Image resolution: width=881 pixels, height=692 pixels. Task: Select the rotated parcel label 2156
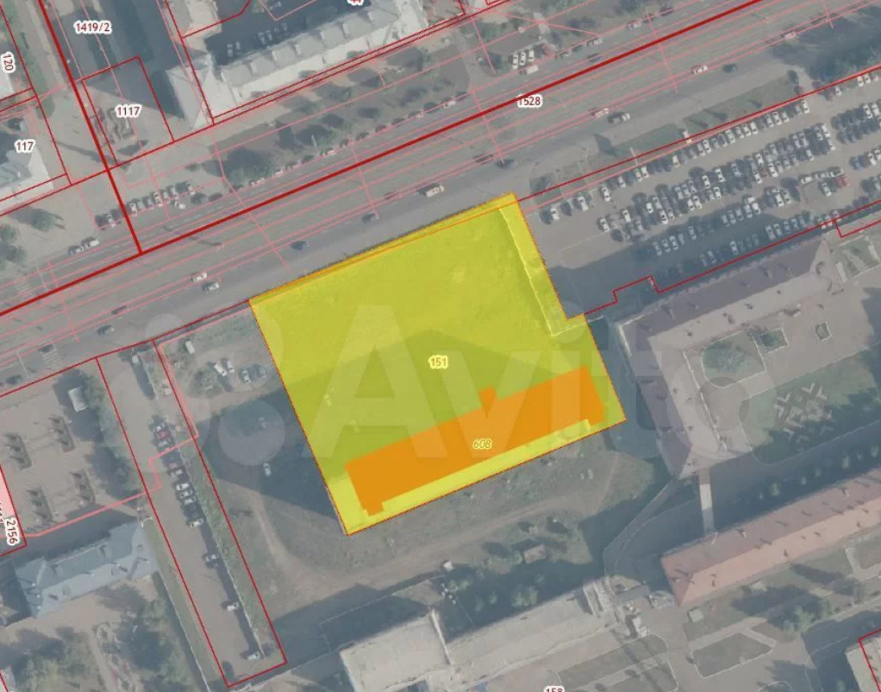[x=11, y=527]
